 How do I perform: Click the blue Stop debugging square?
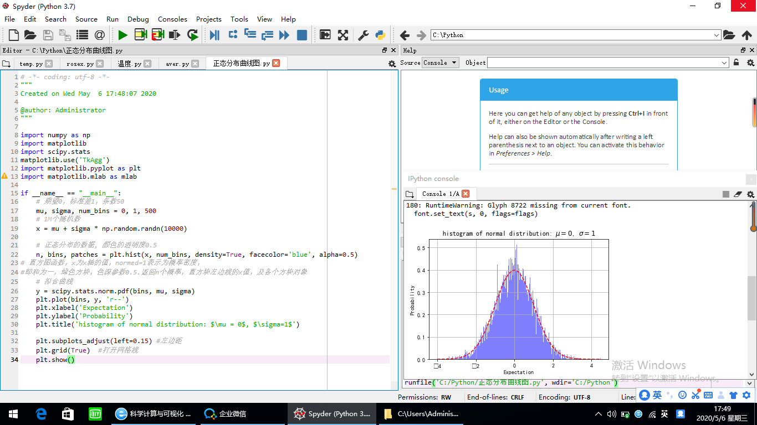tap(302, 35)
